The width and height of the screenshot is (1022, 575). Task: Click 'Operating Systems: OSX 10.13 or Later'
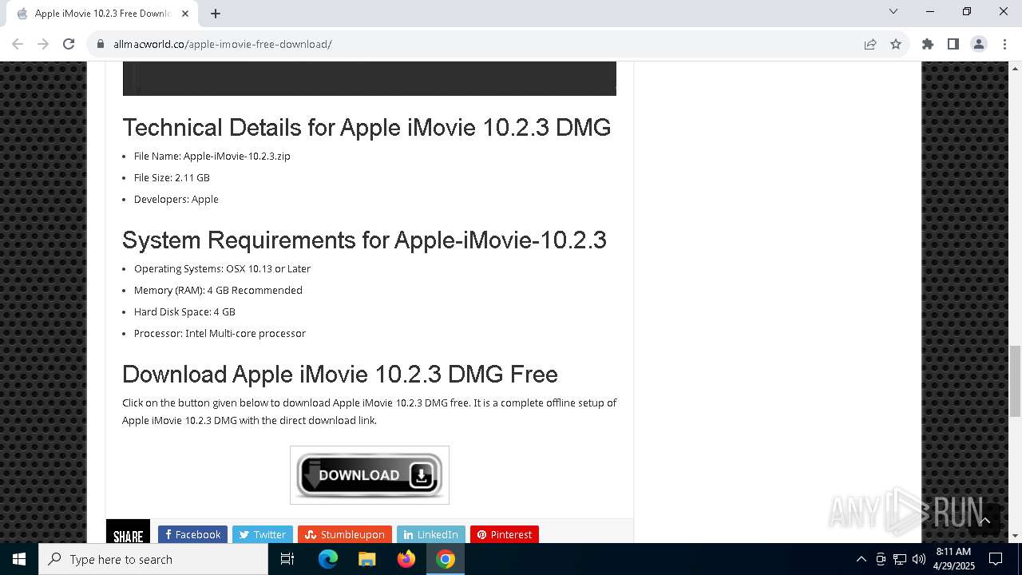pos(222,268)
